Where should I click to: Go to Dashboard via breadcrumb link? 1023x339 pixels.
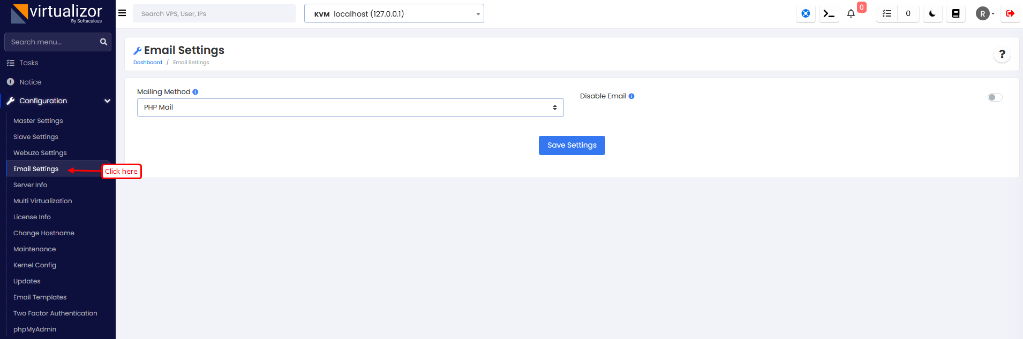(x=148, y=63)
